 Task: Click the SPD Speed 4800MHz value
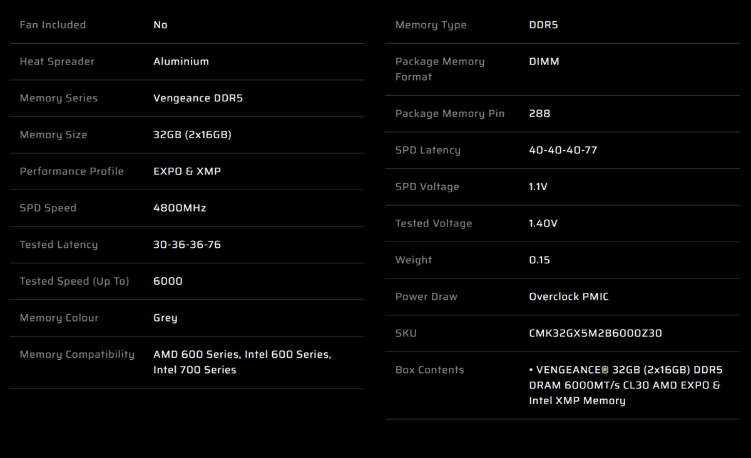point(180,208)
